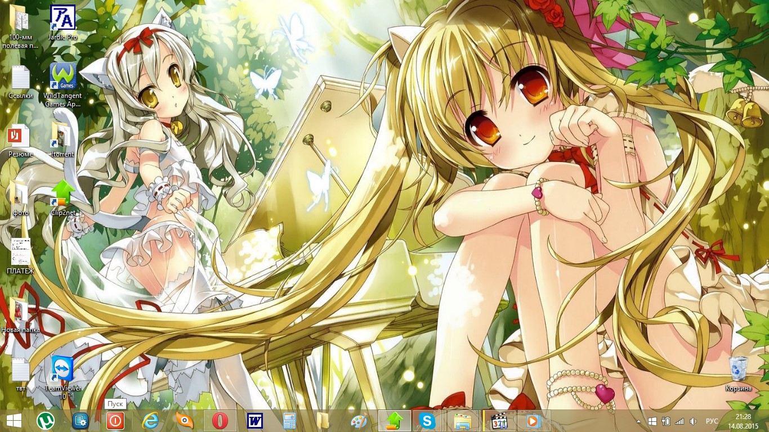Switch to Skype on the taskbar
The height and width of the screenshot is (432, 769).
click(x=428, y=421)
